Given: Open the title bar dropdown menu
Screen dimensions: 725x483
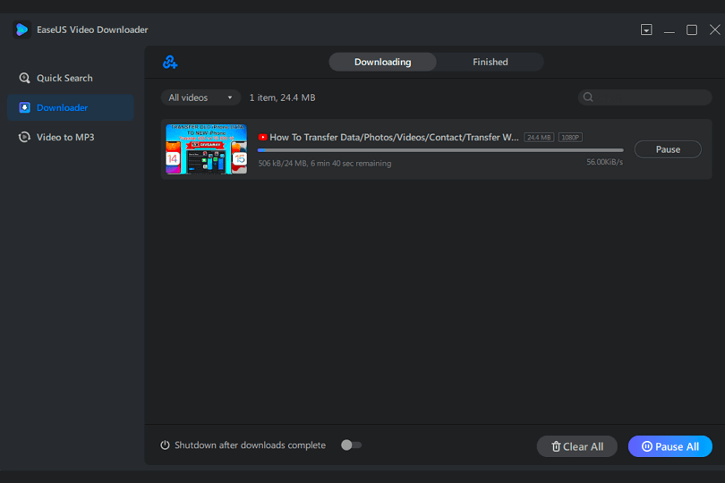Looking at the screenshot, I should 646,30.
